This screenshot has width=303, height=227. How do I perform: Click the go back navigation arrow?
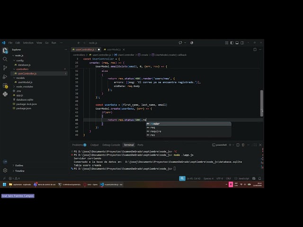coord(79,43)
